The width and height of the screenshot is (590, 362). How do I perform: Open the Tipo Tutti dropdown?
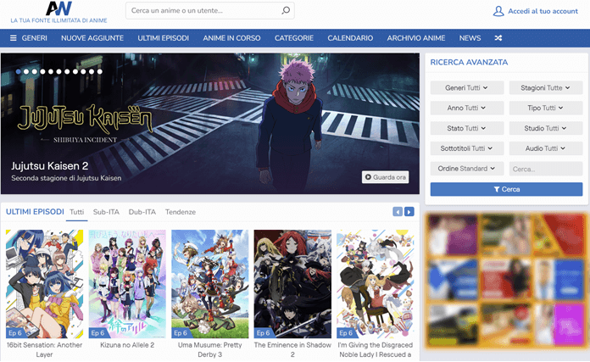tap(546, 108)
